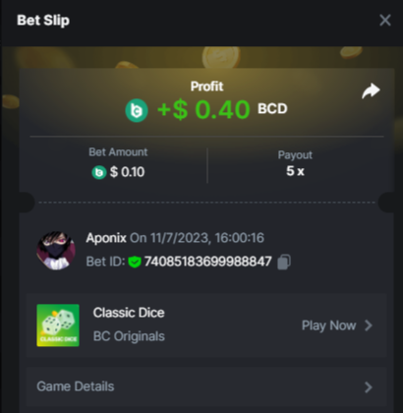Click Aponix's profile avatar
The width and height of the screenshot is (403, 413).
pos(56,251)
